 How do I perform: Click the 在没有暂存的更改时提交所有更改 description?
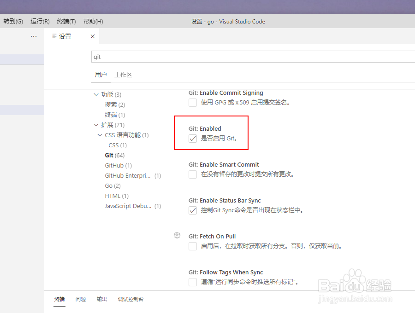(x=248, y=174)
